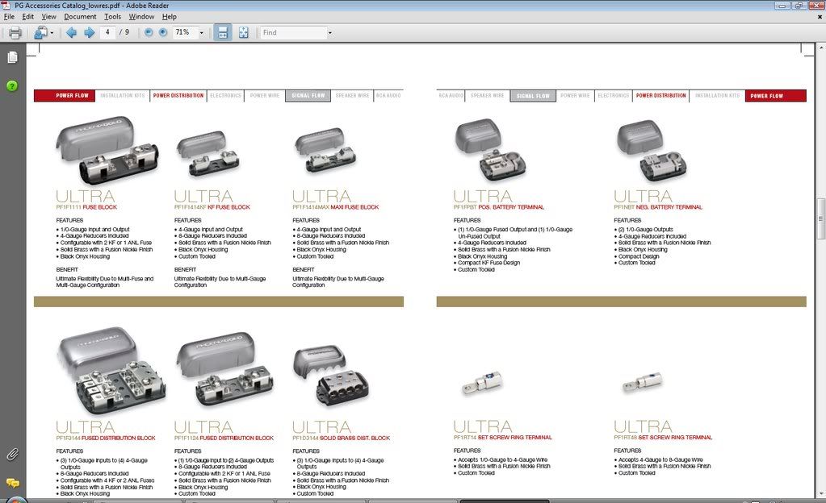Click the 71% zoom value field
This screenshot has height=503, width=826.
[186, 32]
